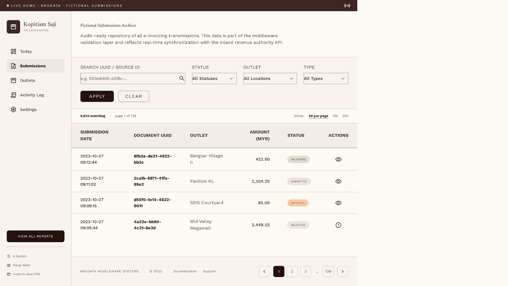The image size is (508, 286).
Task: Click the search magnifier icon
Action: tap(182, 78)
